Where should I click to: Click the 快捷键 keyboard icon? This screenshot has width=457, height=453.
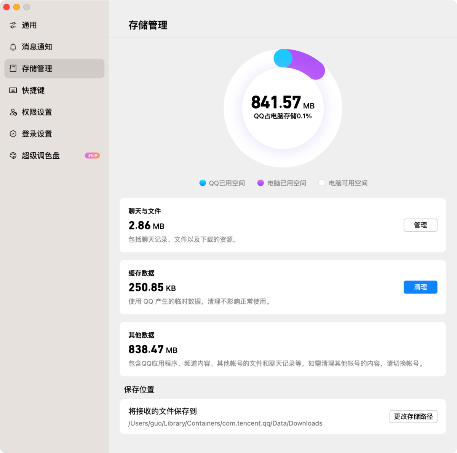13,90
